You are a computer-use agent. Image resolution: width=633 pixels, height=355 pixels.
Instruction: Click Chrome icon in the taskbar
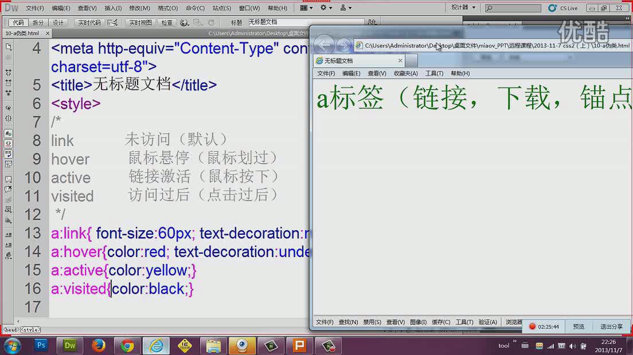pos(127,345)
